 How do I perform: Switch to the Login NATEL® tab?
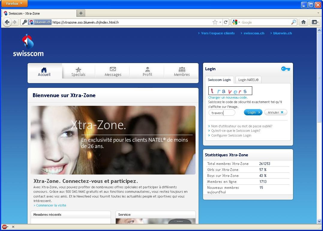[248, 80]
